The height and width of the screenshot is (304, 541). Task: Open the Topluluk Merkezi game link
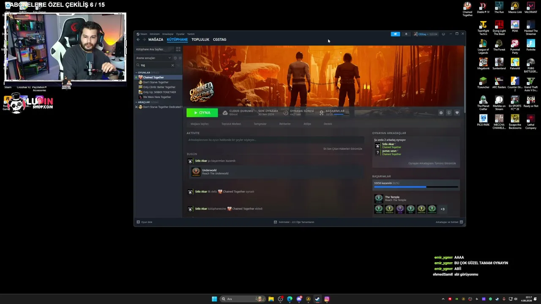[x=231, y=124]
